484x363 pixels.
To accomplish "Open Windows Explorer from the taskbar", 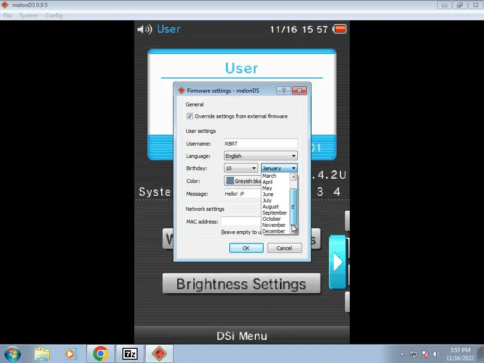I will click(42, 354).
